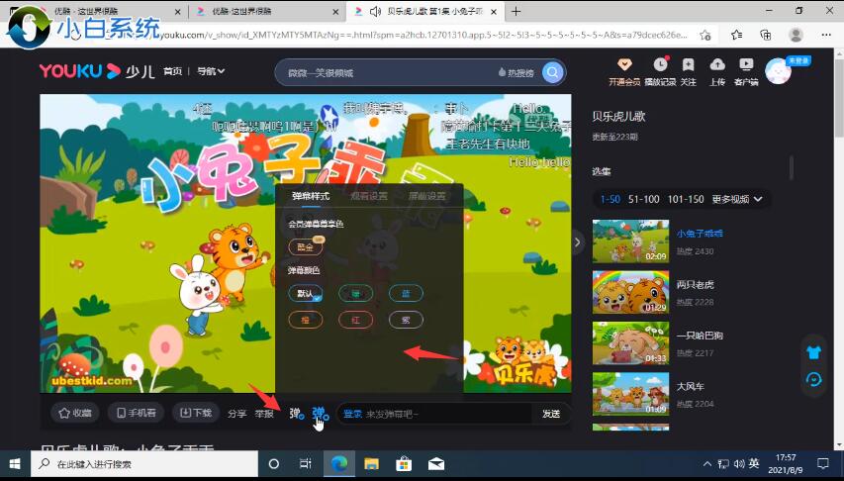The width and height of the screenshot is (844, 481).
Task: Expand 更多视频 dropdown
Action: pyautogui.click(x=737, y=199)
